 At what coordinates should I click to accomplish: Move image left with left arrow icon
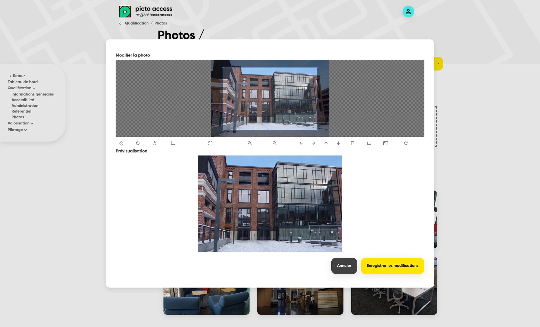click(301, 143)
